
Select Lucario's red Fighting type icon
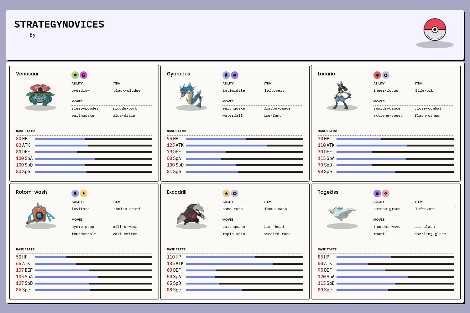coord(377,75)
